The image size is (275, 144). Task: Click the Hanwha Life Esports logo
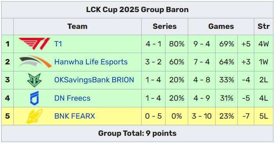point(34,62)
